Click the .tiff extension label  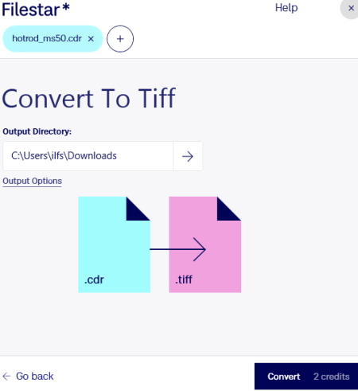pyautogui.click(x=184, y=280)
